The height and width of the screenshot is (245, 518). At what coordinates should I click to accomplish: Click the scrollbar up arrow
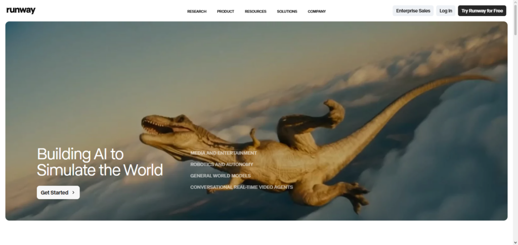click(x=514, y=3)
